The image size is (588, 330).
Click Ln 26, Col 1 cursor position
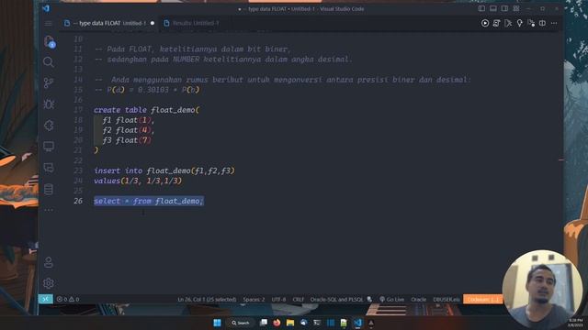click(x=207, y=300)
